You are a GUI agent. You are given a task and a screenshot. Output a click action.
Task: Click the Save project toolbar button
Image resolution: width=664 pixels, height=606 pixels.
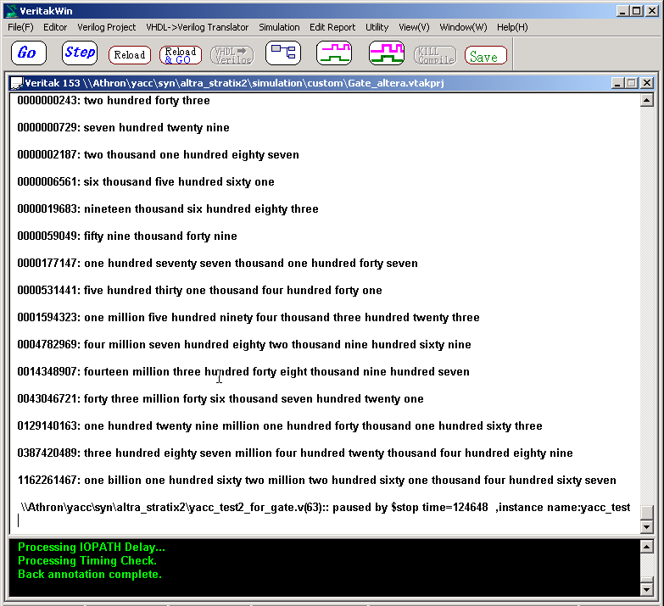click(485, 56)
